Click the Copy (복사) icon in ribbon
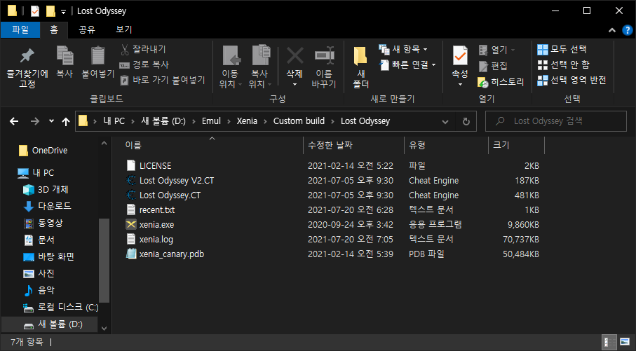This screenshot has height=351, width=636. click(65, 55)
